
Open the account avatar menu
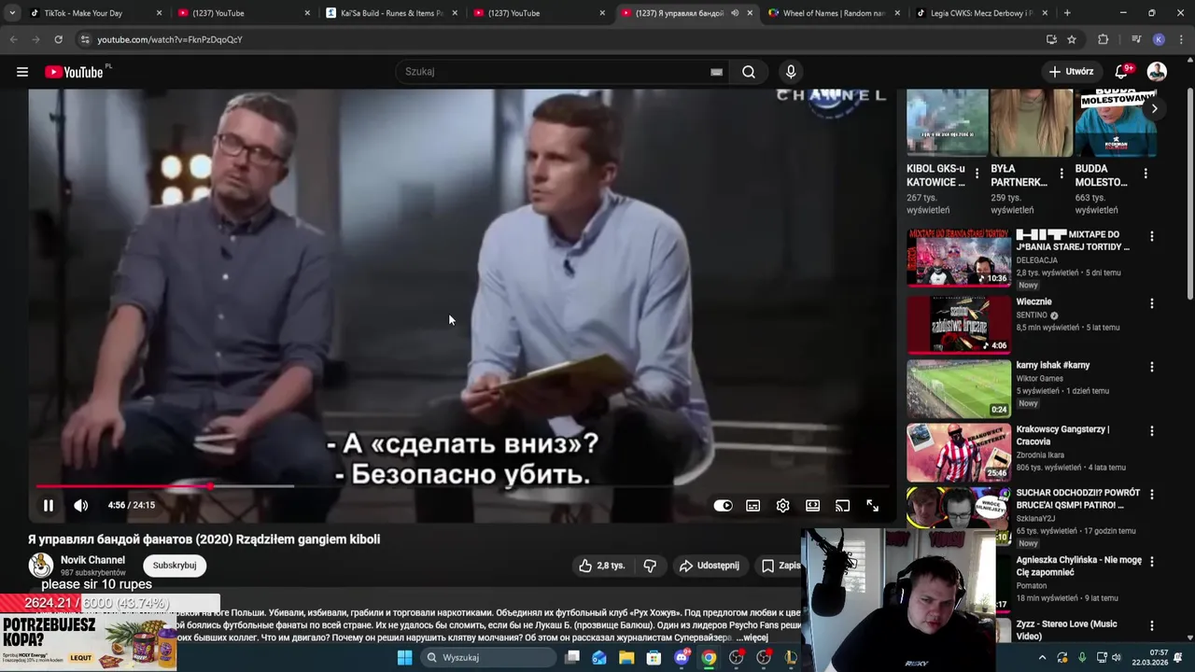(1157, 72)
